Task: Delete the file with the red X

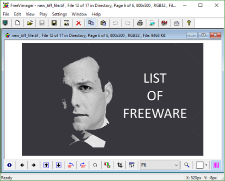Action: [x=78, y=23]
